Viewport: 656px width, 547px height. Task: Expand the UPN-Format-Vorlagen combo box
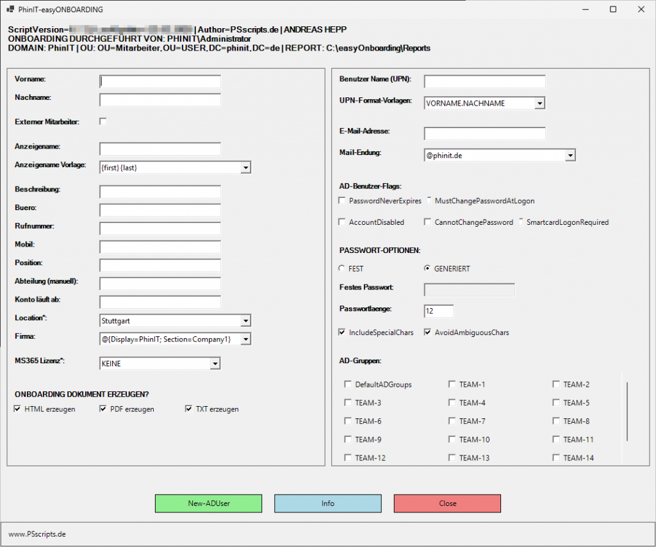539,103
